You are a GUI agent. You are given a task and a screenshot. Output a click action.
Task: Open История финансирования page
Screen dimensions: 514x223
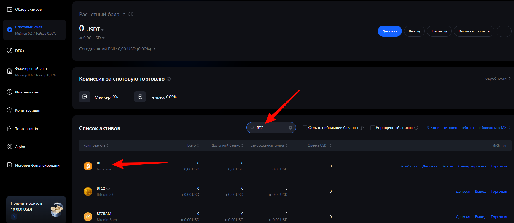pos(38,165)
